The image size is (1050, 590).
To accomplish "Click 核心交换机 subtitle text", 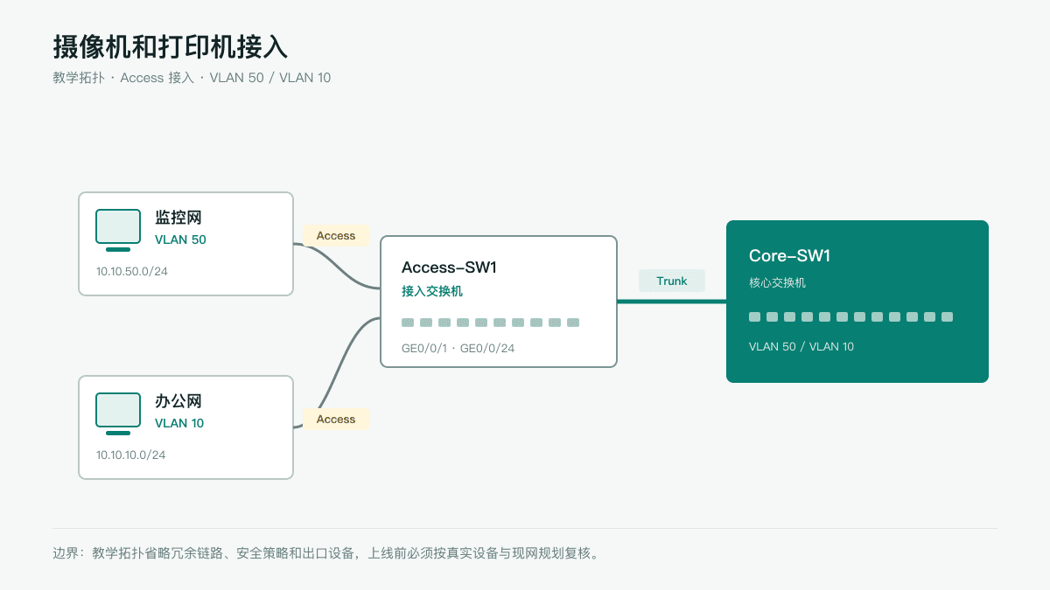I will 777,282.
